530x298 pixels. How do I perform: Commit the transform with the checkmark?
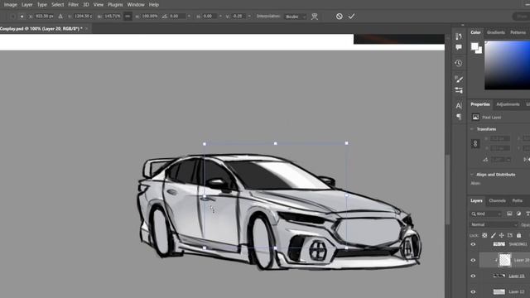[x=351, y=17]
